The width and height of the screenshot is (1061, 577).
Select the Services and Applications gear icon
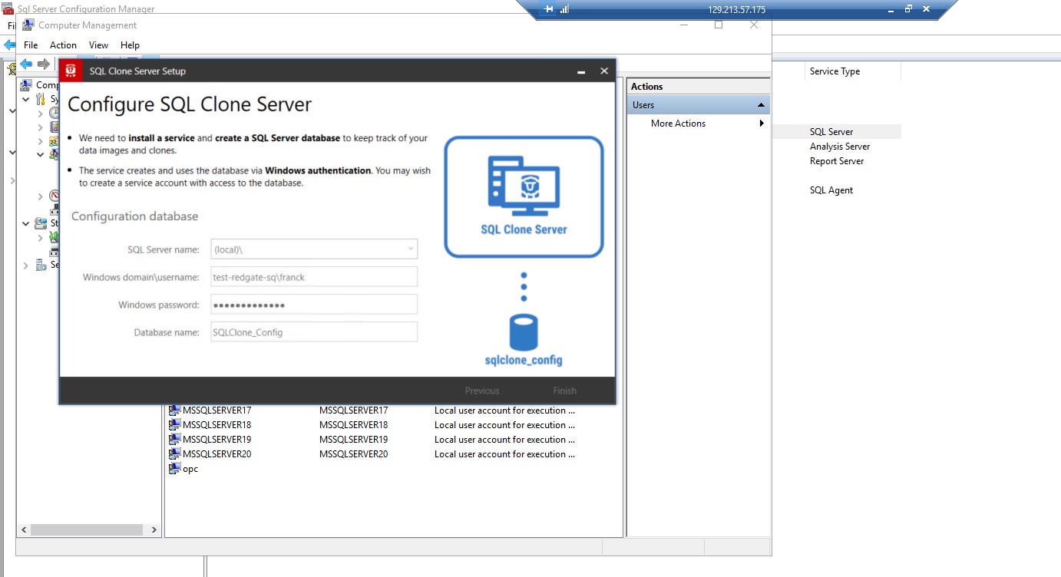tap(41, 265)
